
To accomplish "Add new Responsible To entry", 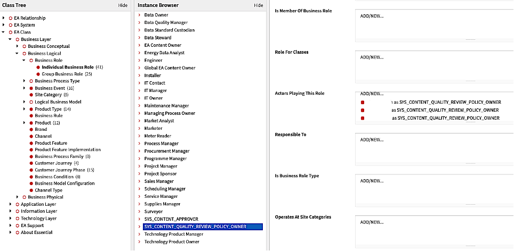I will (x=372, y=139).
